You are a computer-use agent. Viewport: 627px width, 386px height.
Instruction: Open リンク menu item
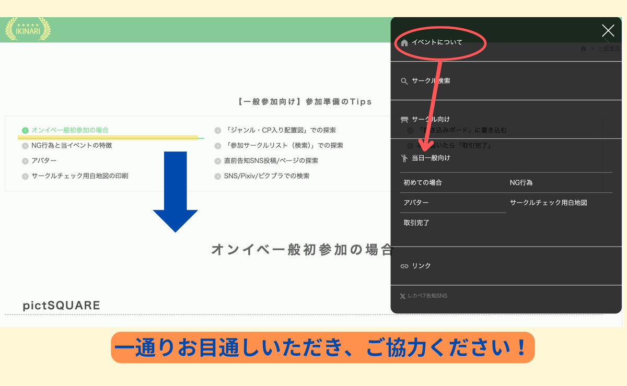[421, 266]
